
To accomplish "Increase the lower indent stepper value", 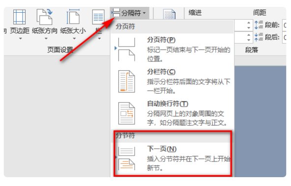I will click(249, 35).
